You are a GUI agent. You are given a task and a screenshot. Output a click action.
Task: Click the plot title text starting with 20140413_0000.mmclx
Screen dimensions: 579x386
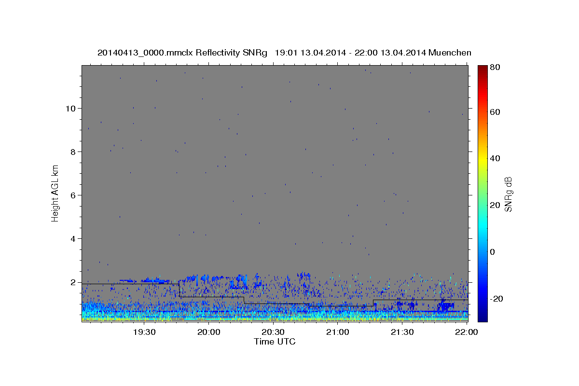[x=284, y=53]
